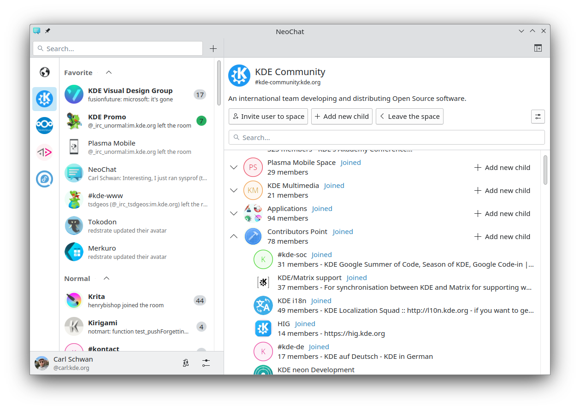Screen dimensions: 580x410
Task: Click the globe icon in the space sidebar
Action: 45,72
